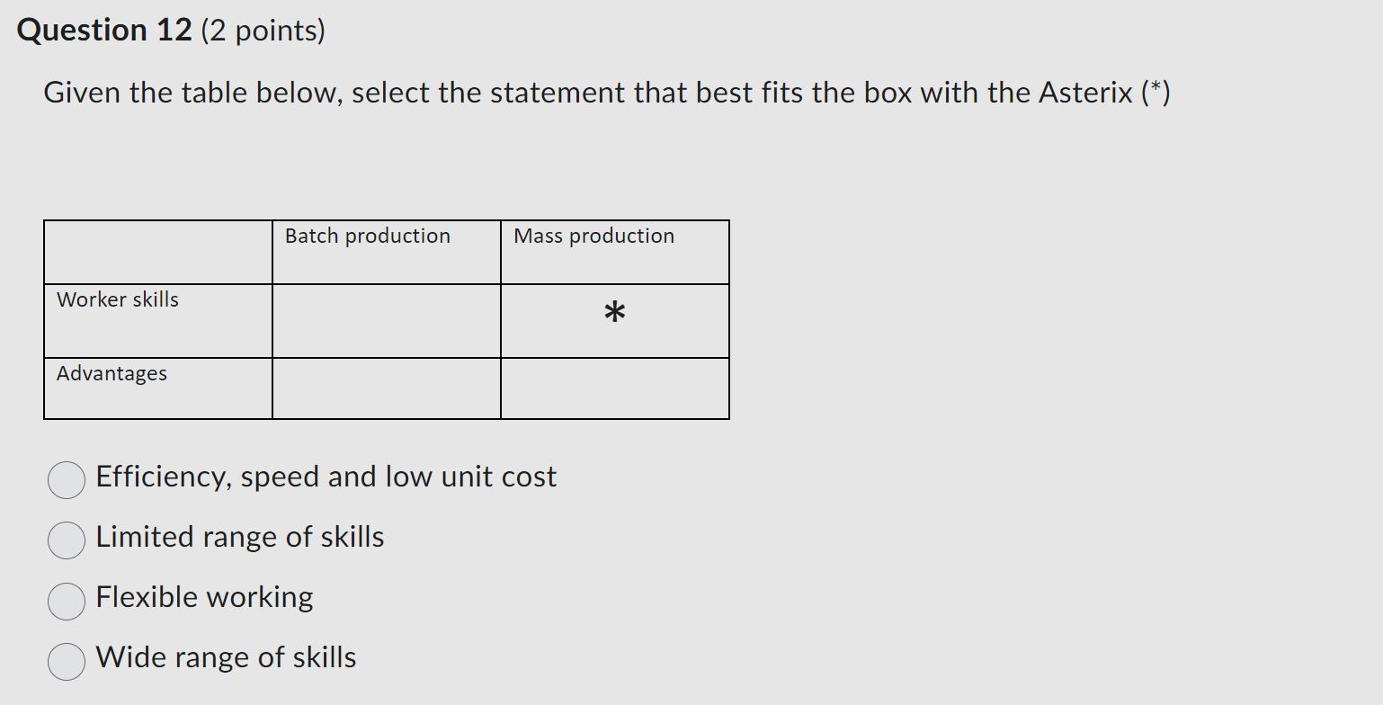Click the empty top-left table cell

(157, 253)
